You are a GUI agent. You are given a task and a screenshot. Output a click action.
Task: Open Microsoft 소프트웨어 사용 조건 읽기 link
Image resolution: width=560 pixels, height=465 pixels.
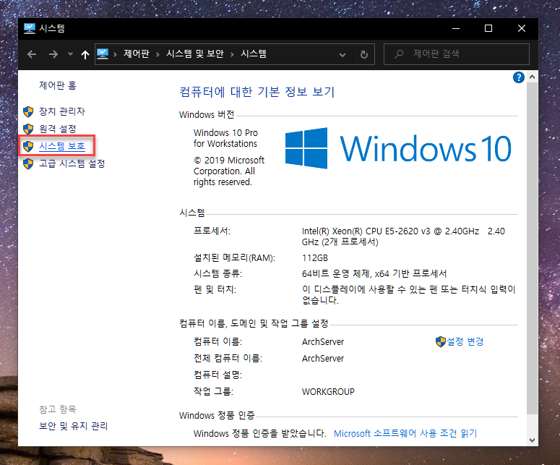point(405,434)
